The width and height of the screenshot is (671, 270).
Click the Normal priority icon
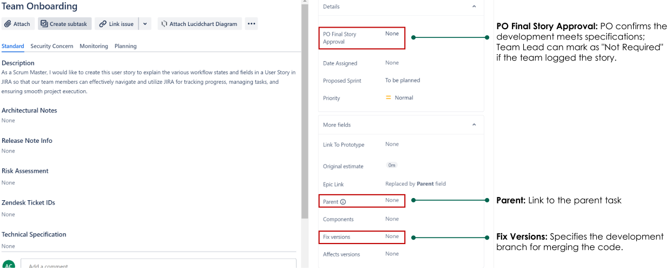(388, 98)
